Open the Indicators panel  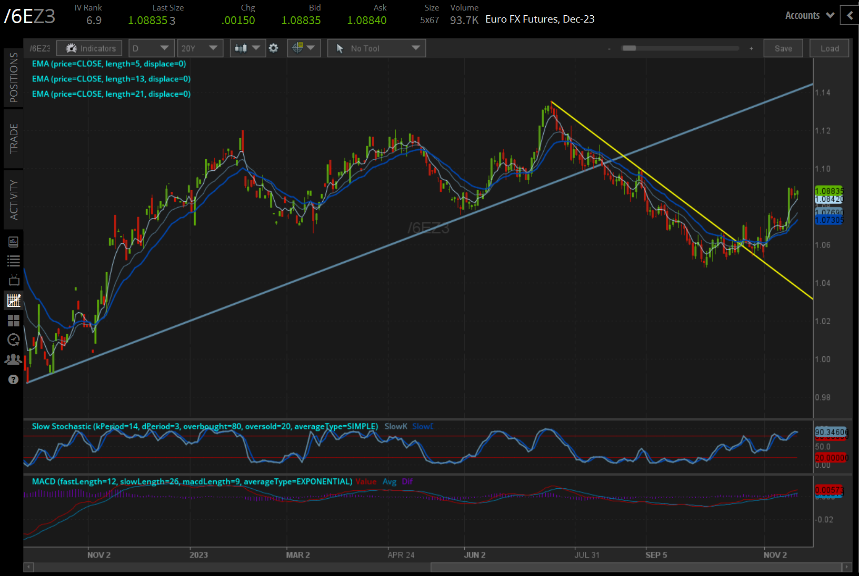tap(89, 48)
